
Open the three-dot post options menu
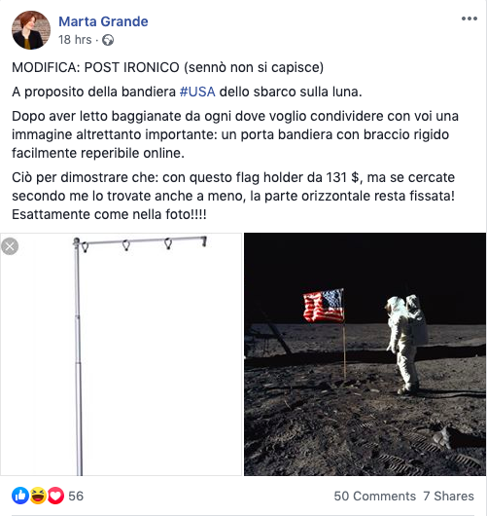470,18
